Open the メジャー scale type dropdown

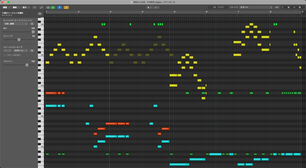point(20,50)
